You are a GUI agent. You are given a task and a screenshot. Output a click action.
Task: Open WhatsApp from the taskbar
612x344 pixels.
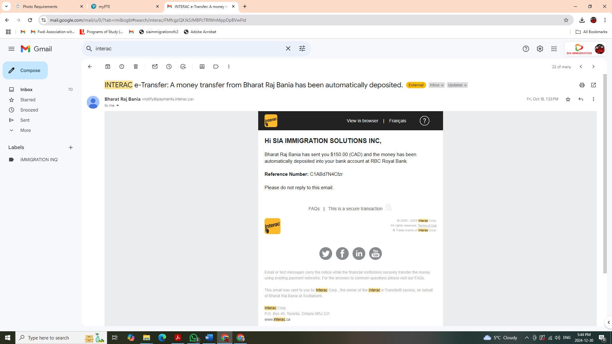(x=194, y=338)
